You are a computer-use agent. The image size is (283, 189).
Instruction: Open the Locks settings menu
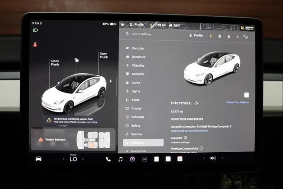pyautogui.click(x=133, y=82)
